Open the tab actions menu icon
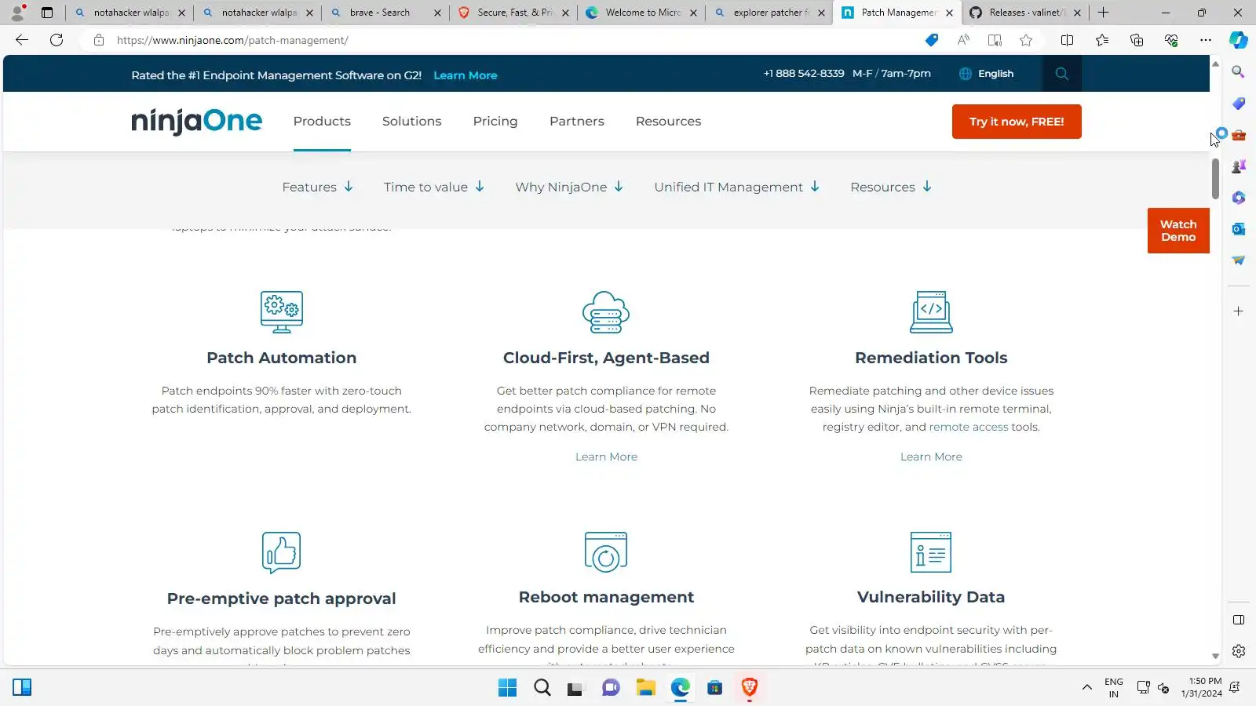Viewport: 1256px width, 706px height. point(47,13)
